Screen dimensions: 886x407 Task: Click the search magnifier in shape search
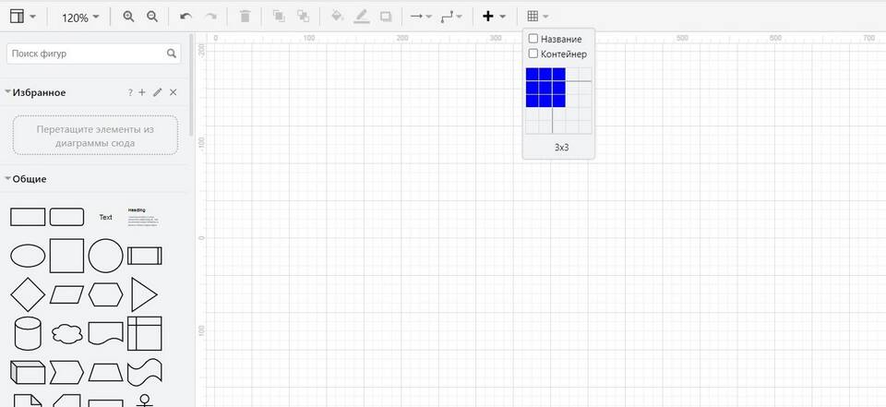pyautogui.click(x=172, y=54)
